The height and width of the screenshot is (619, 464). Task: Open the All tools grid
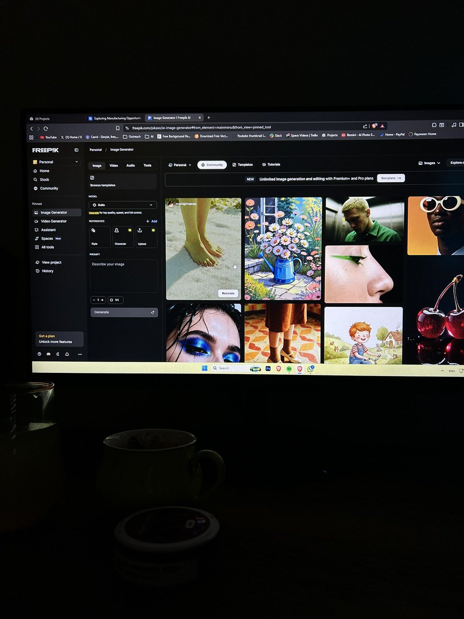click(50, 247)
